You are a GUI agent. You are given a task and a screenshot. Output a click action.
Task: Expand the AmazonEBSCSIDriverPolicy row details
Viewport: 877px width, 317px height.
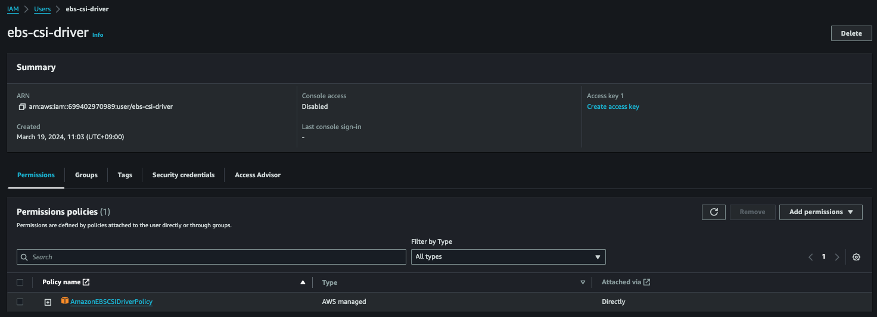click(48, 302)
